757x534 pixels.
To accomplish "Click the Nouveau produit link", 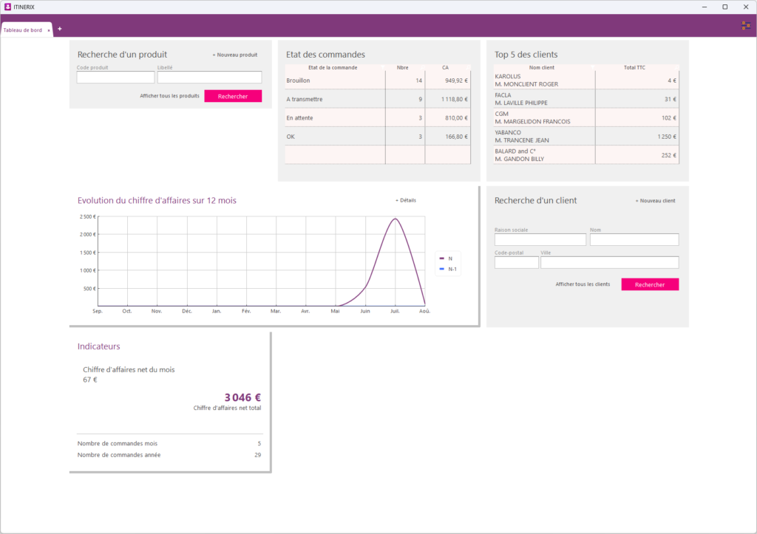I will (235, 55).
